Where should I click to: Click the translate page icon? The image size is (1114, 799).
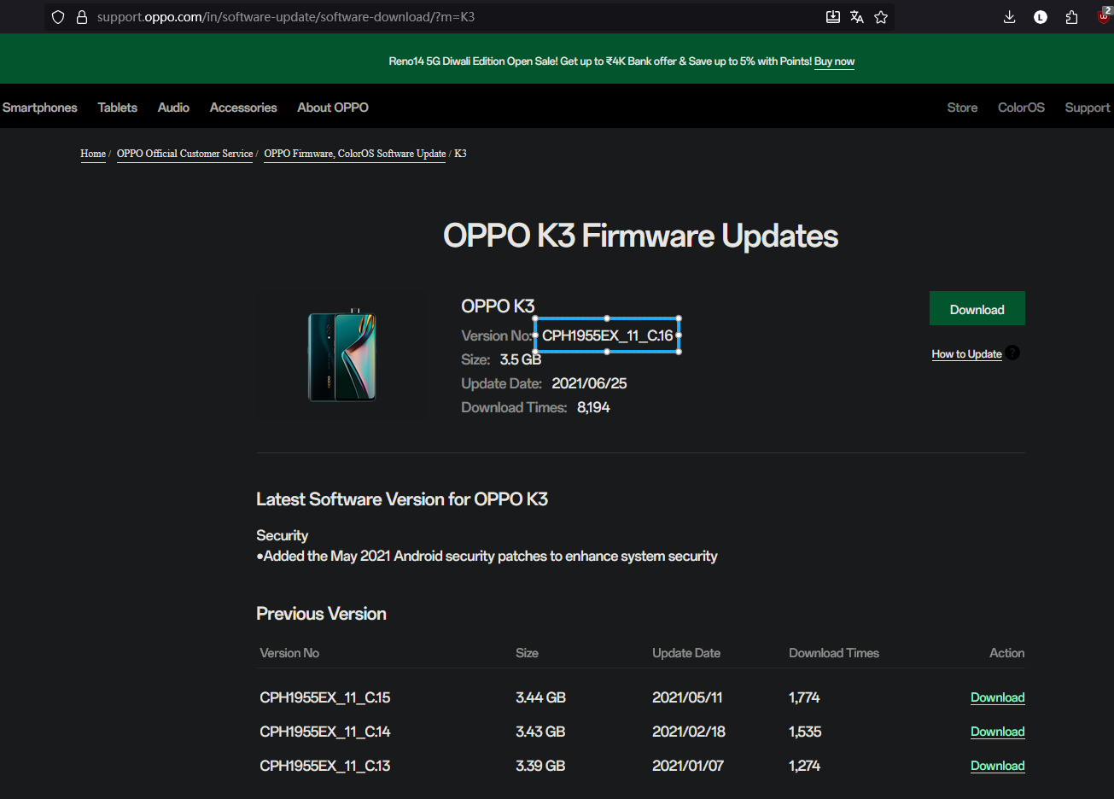point(857,17)
